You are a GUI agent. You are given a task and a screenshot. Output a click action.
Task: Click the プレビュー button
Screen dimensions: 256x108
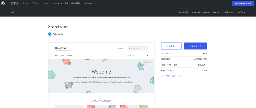pyautogui.click(x=171, y=46)
